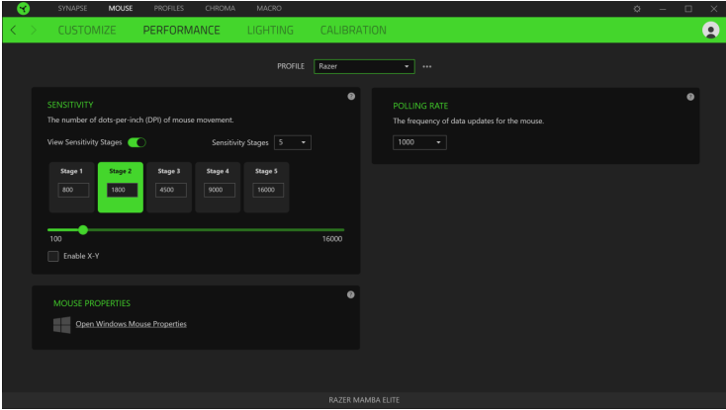This screenshot has height=410, width=726.
Task: Click the profile options ellipsis icon
Action: (x=427, y=67)
